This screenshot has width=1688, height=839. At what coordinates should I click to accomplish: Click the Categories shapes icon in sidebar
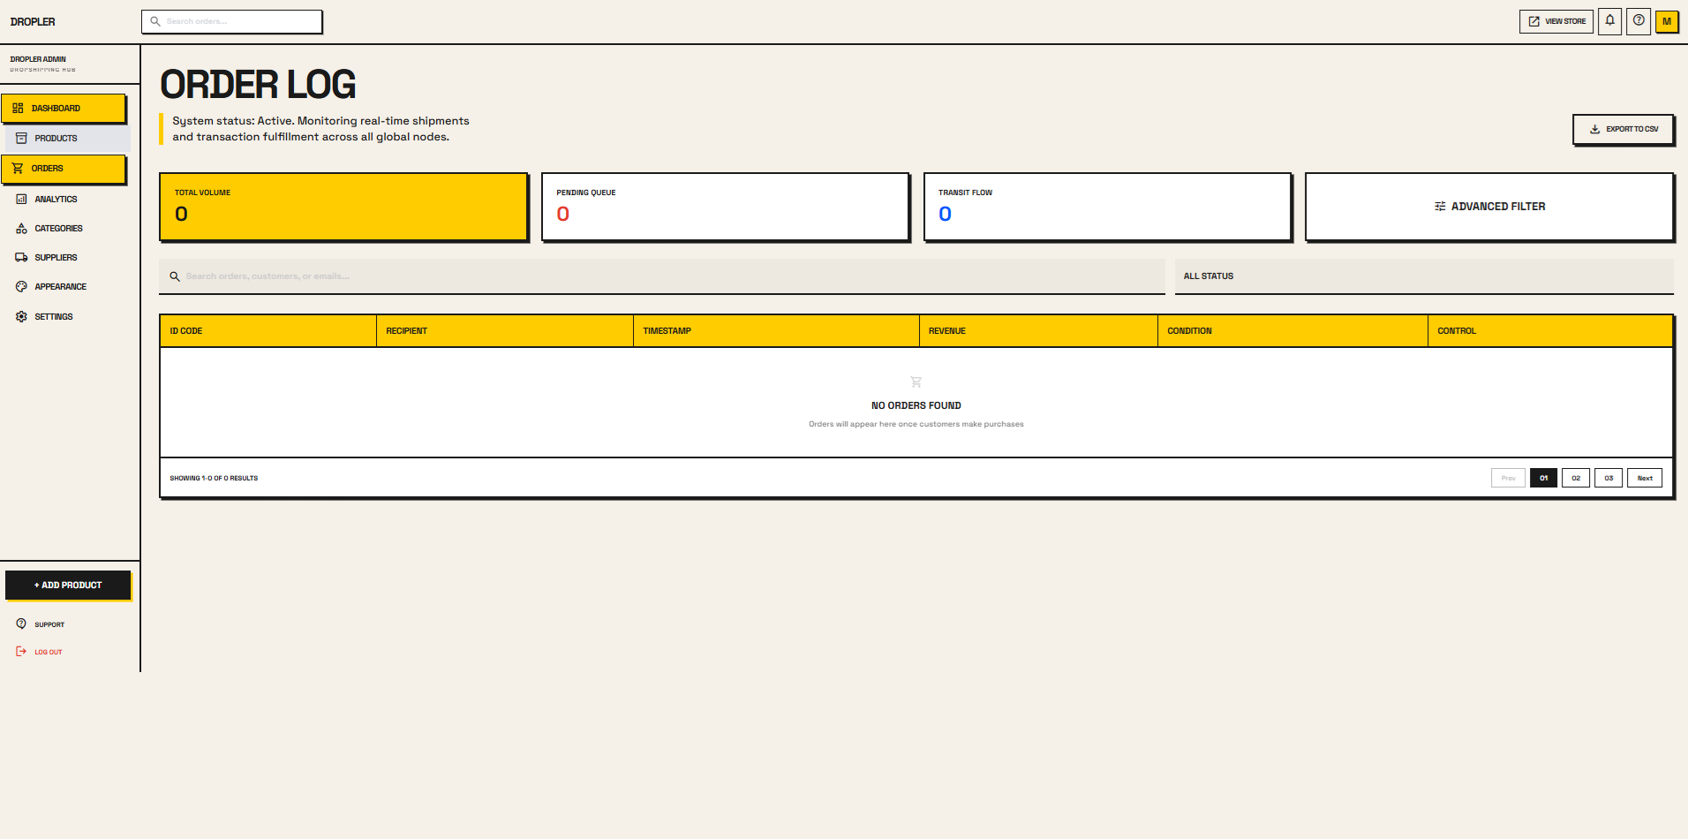21,229
